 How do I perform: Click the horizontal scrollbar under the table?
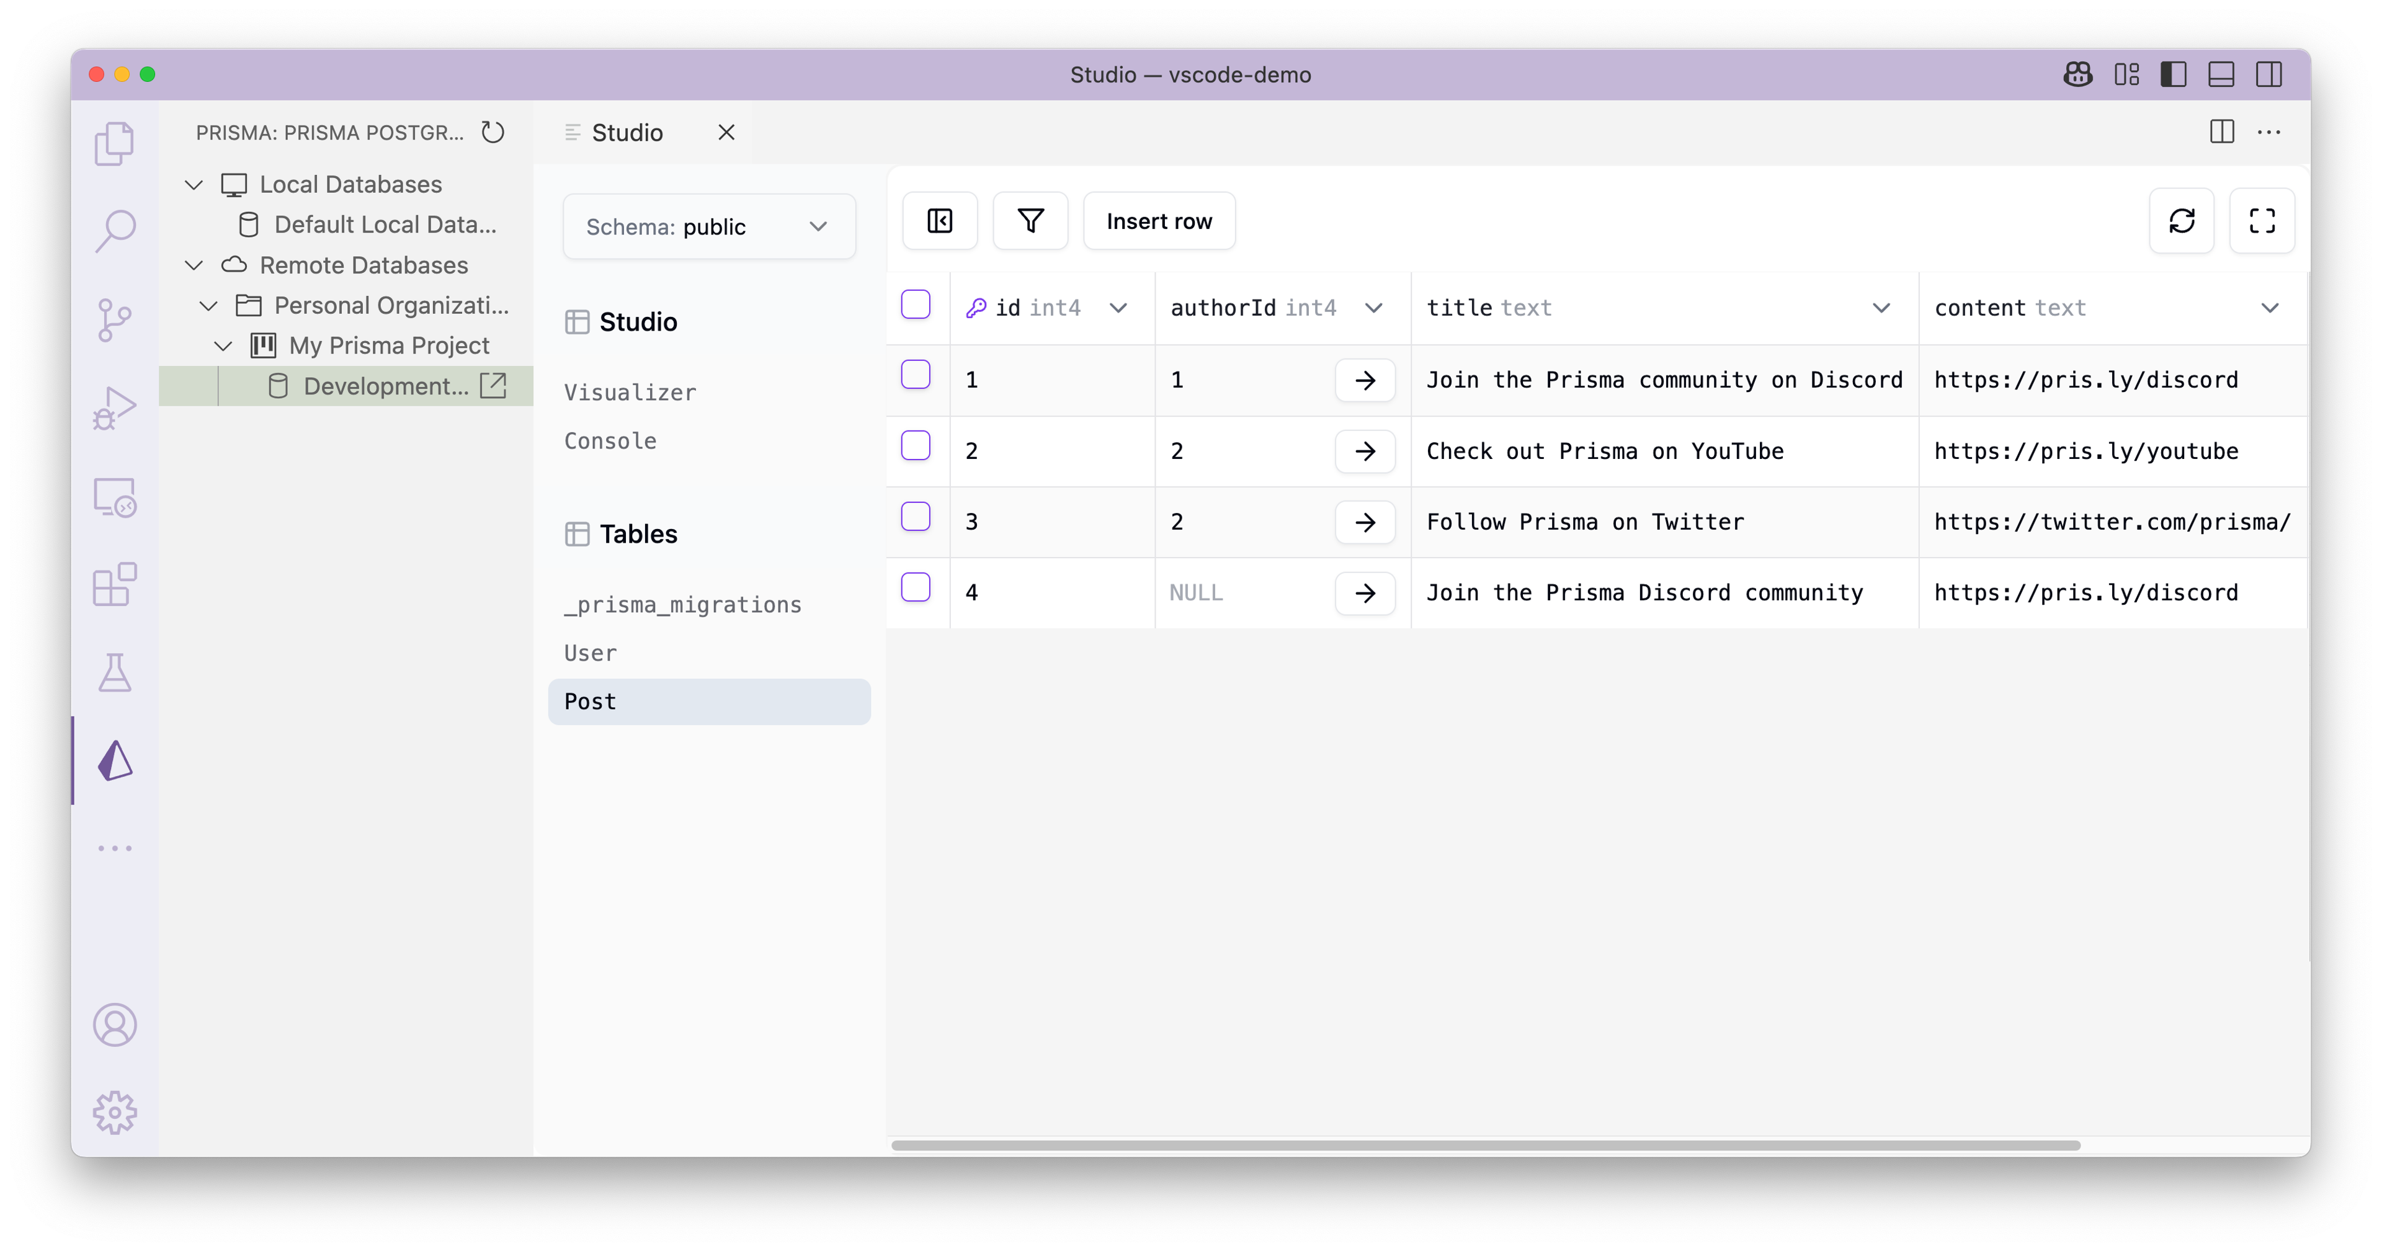pyautogui.click(x=1485, y=1145)
